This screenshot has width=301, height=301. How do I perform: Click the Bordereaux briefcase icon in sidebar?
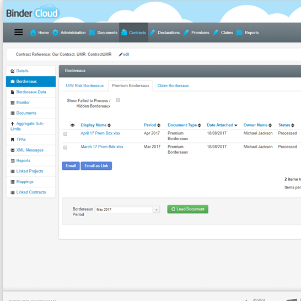tap(13, 82)
